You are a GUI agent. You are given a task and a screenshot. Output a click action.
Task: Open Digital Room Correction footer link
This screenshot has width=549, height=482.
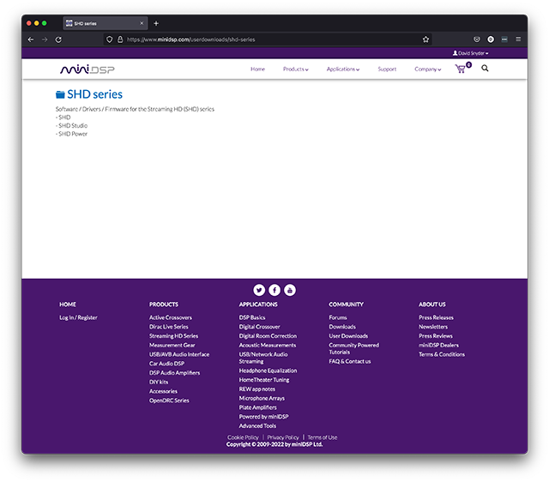point(268,336)
